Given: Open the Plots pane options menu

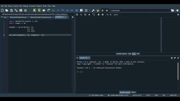Looking at the screenshot, I should (178, 15).
